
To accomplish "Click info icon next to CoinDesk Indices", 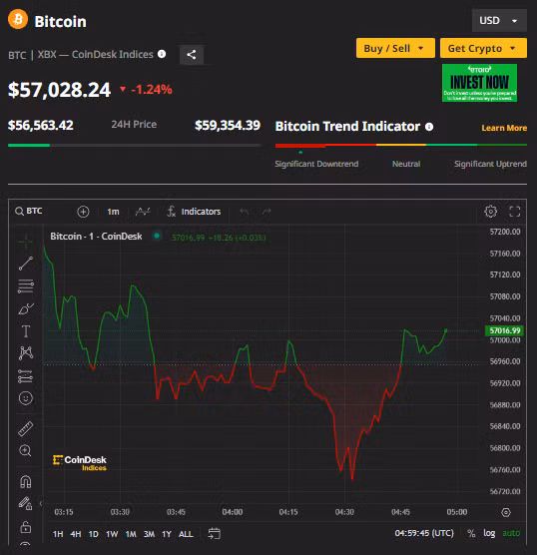I will (162, 54).
